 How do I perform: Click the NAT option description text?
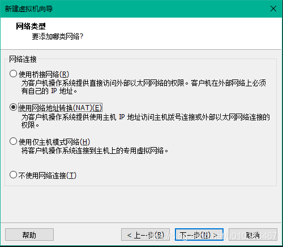pos(145,121)
